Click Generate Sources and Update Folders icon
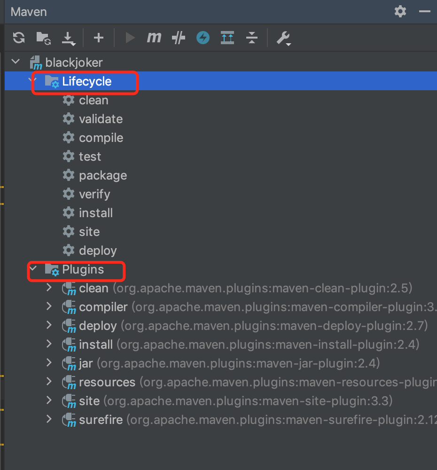 pos(43,38)
